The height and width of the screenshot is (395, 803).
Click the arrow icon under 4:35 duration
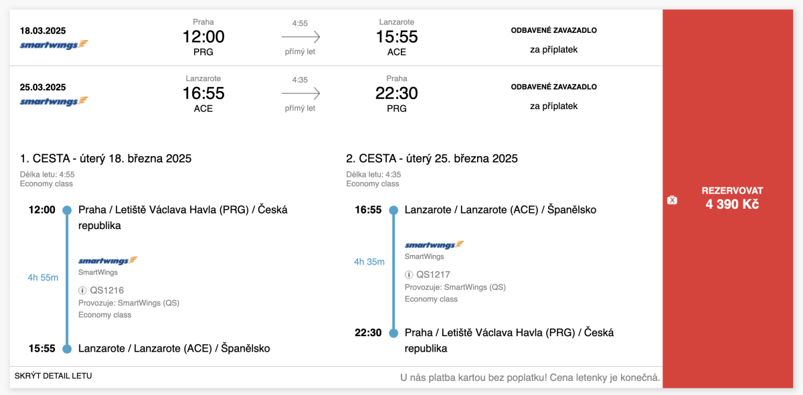click(300, 94)
